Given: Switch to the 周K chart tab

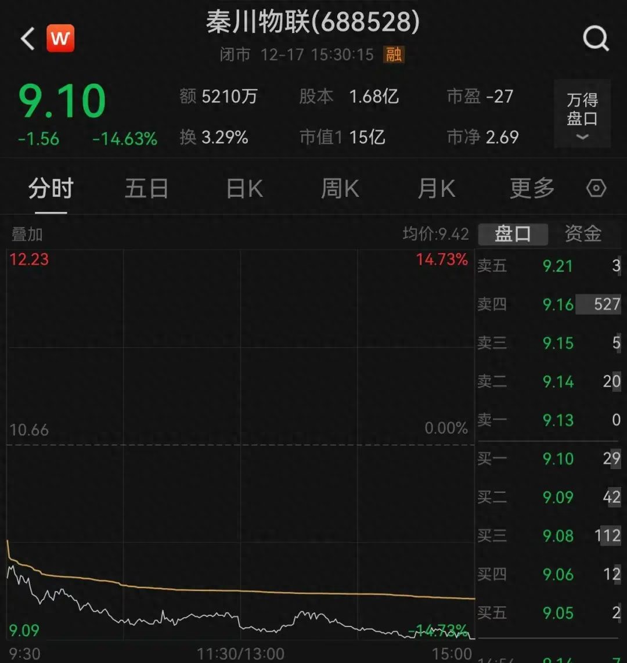Looking at the screenshot, I should [x=340, y=188].
